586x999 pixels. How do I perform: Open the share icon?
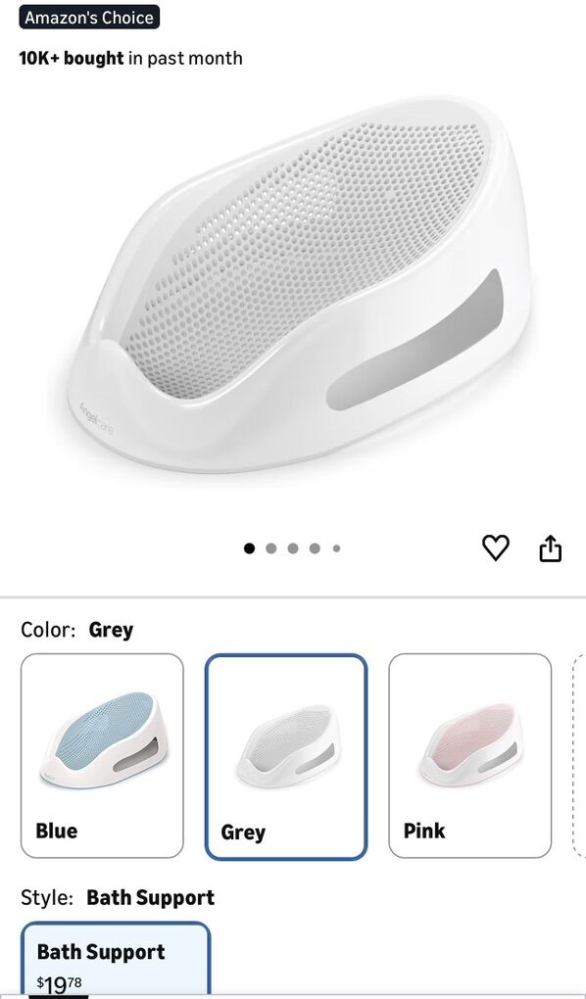[x=551, y=547]
